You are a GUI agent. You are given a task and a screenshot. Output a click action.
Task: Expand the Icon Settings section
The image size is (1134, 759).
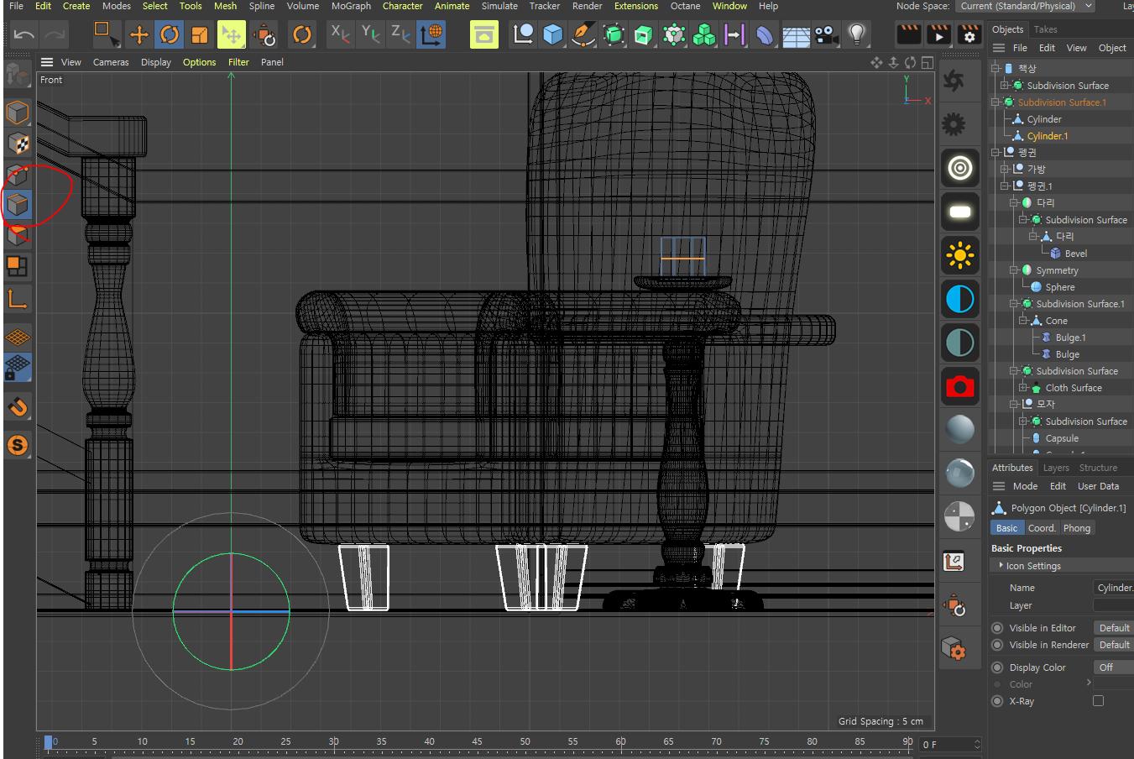point(1061,566)
